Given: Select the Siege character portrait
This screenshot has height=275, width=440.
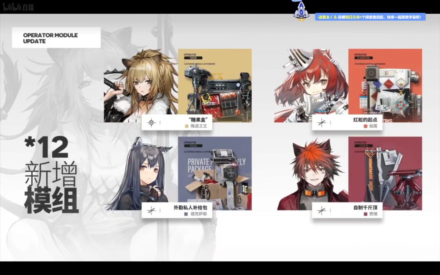Looking at the screenshot, I should [x=141, y=85].
